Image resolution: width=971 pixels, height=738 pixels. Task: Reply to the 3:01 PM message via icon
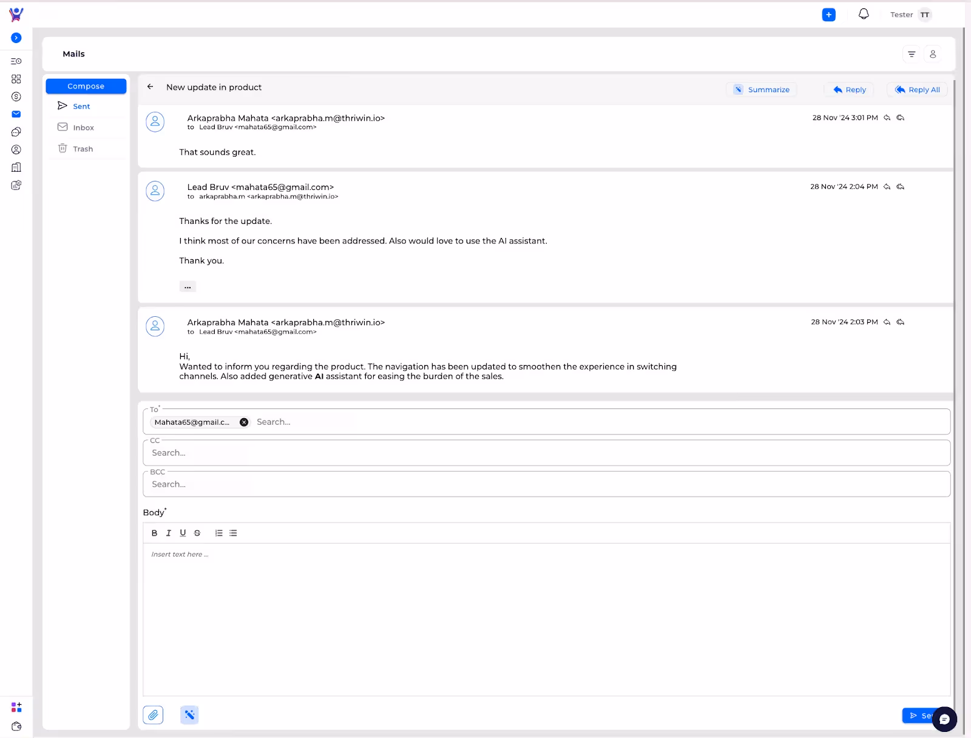[x=887, y=118]
